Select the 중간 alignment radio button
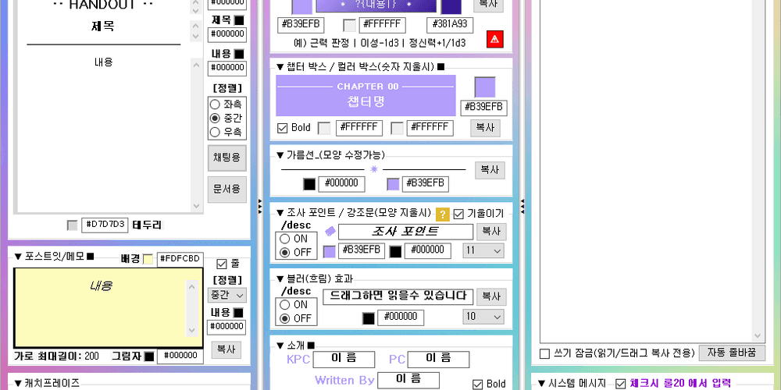Viewport: 781px width, 390px height. coord(215,119)
